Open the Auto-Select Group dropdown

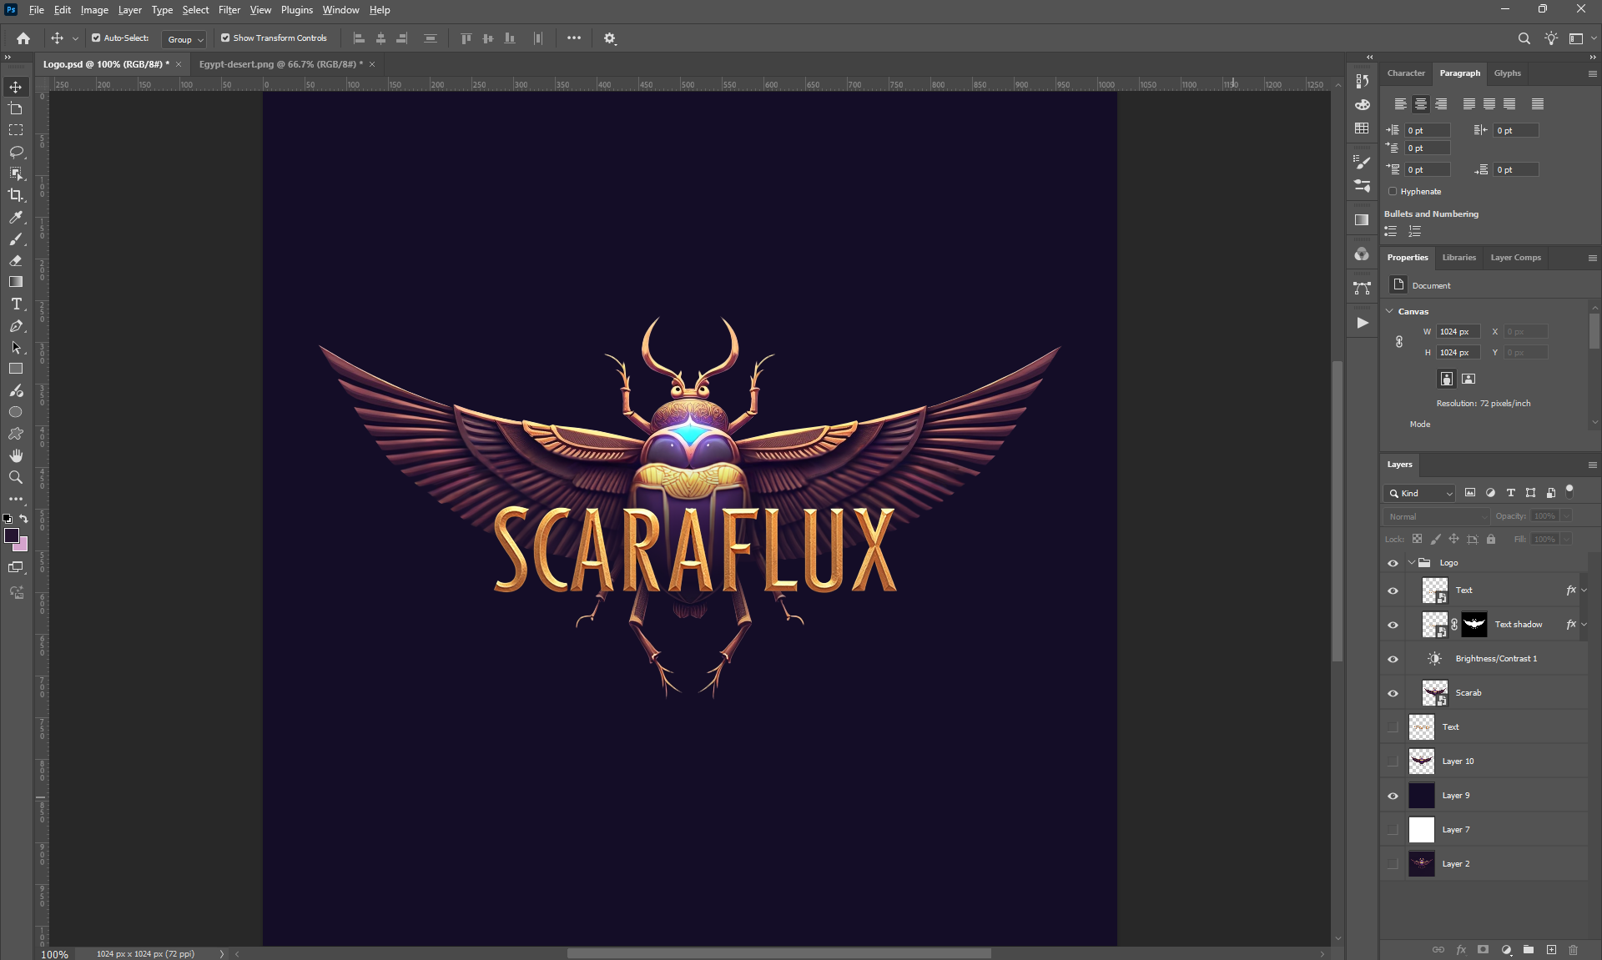click(185, 39)
